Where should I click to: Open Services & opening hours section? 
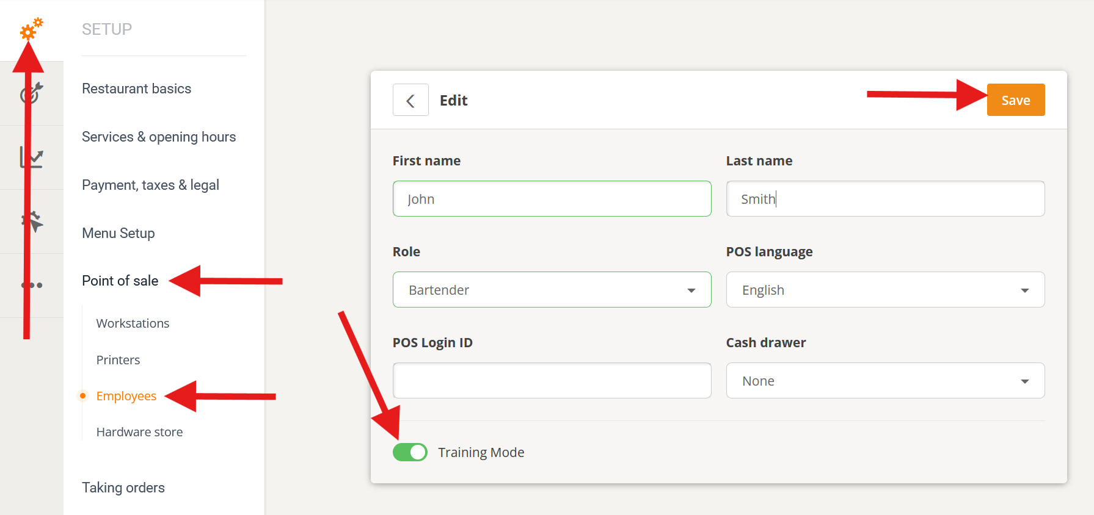point(159,137)
